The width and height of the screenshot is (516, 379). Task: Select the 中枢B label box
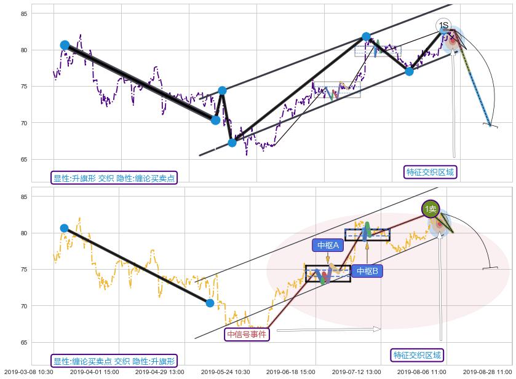pos(367,271)
